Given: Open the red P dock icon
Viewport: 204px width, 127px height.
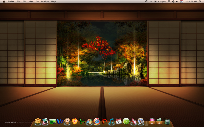Looking at the screenshot, I should [104, 121].
